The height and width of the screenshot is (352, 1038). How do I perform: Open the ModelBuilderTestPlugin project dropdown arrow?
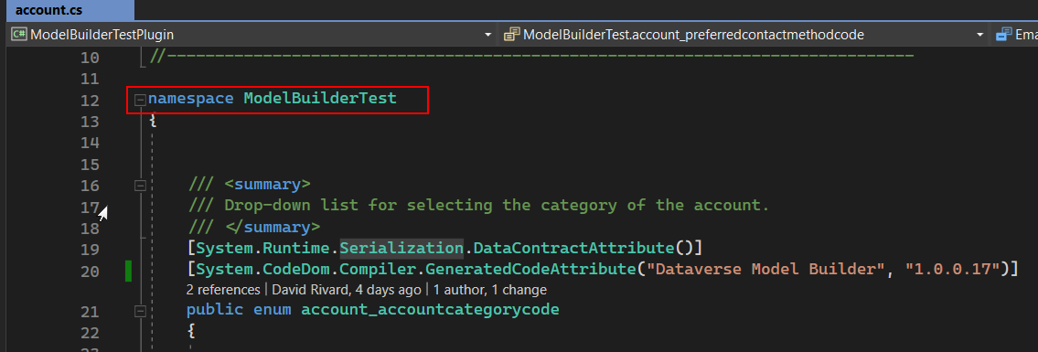487,35
